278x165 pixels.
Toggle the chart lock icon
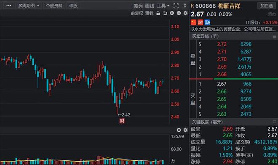click(x=158, y=13)
